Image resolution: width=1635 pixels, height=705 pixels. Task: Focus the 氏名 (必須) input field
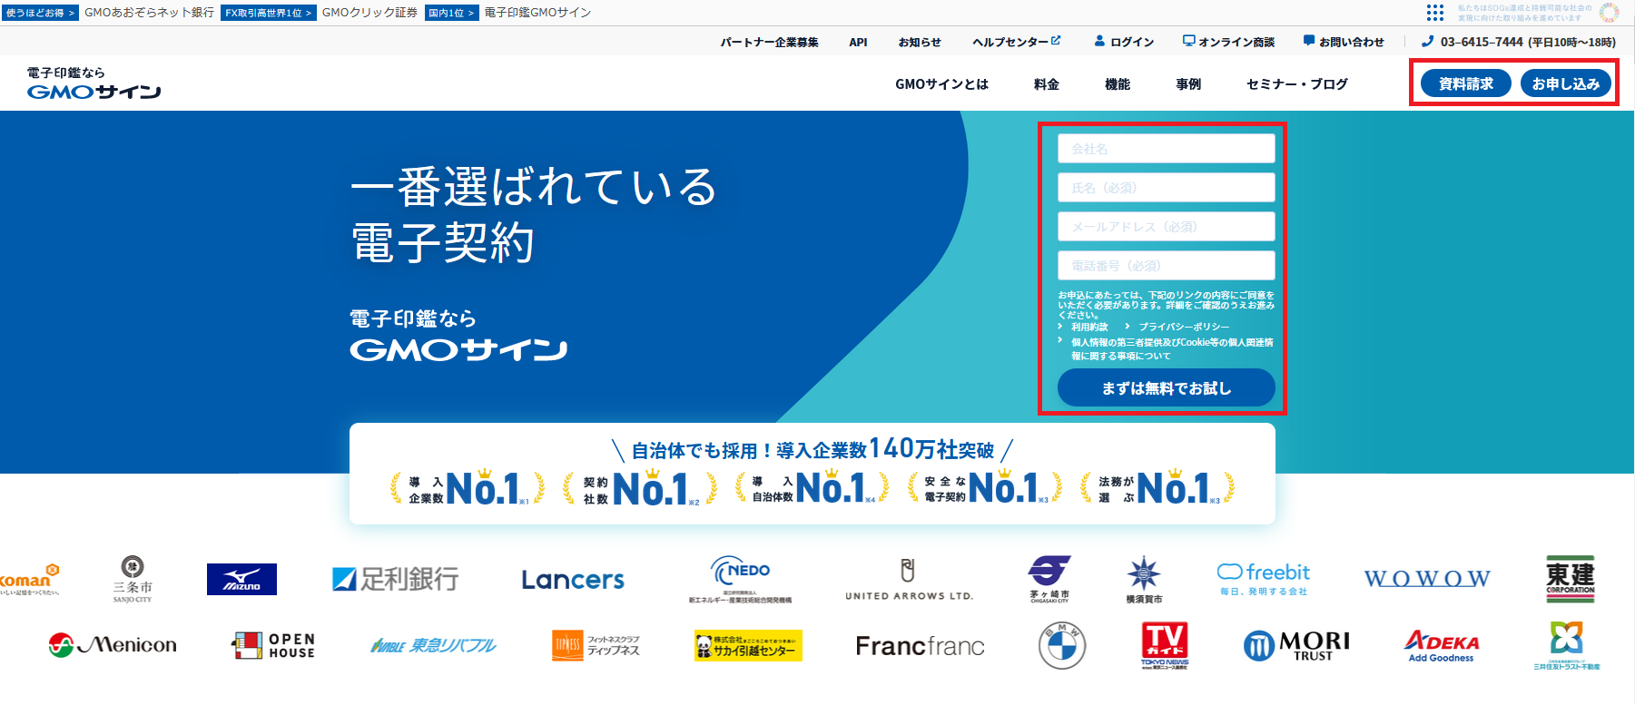(x=1167, y=188)
